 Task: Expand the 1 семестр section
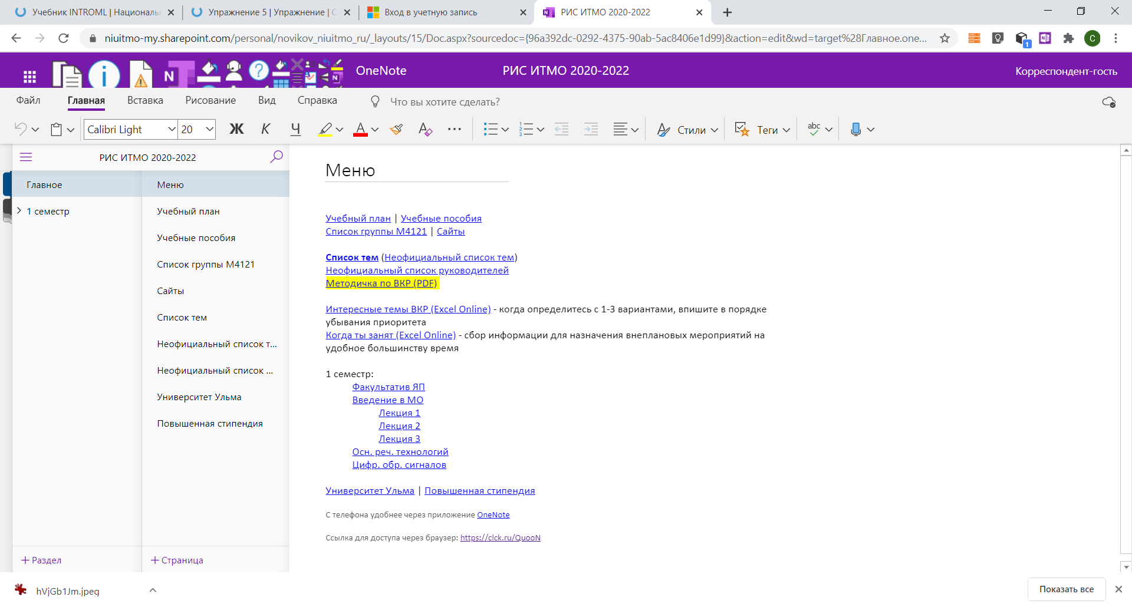click(x=18, y=211)
